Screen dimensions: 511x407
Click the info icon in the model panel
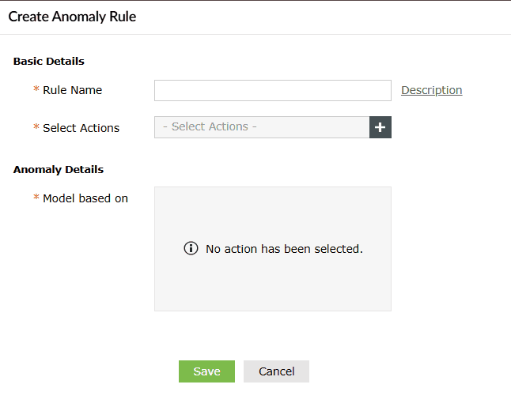[191, 248]
